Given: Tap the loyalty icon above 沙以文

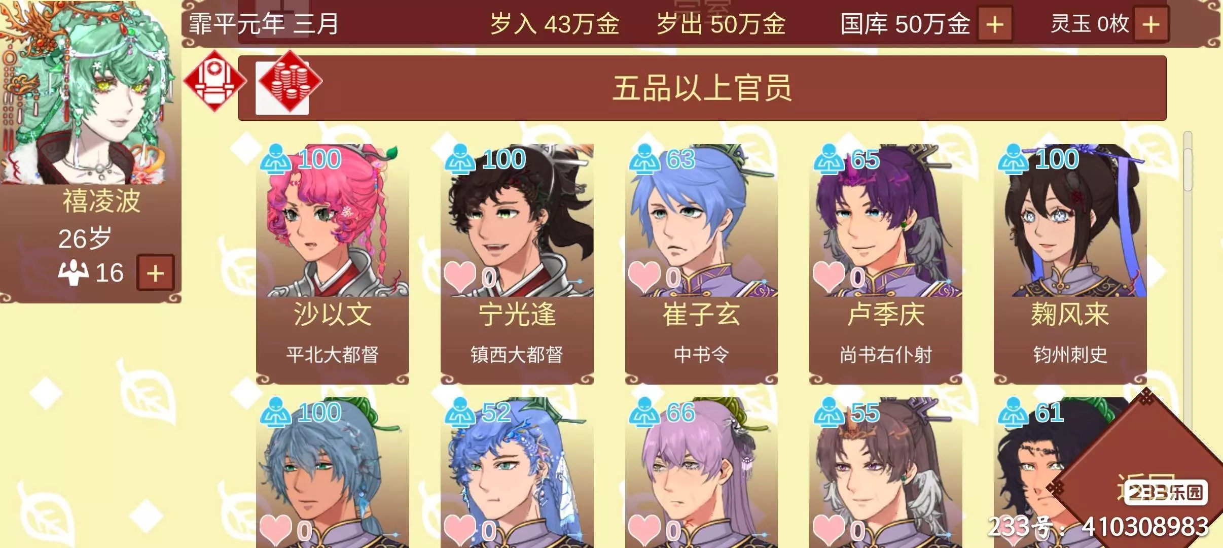Looking at the screenshot, I should pos(276,159).
